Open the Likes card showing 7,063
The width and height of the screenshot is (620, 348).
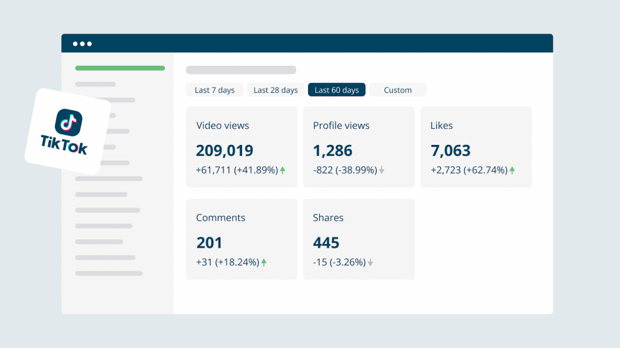476,146
